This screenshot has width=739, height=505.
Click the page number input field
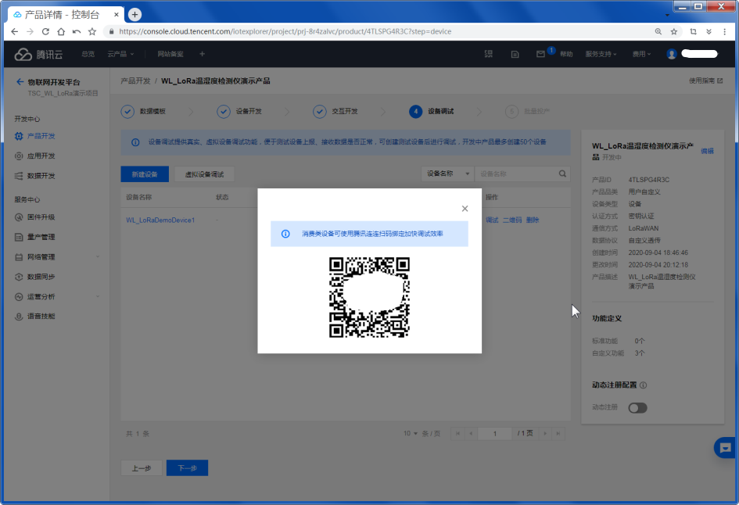tap(495, 433)
